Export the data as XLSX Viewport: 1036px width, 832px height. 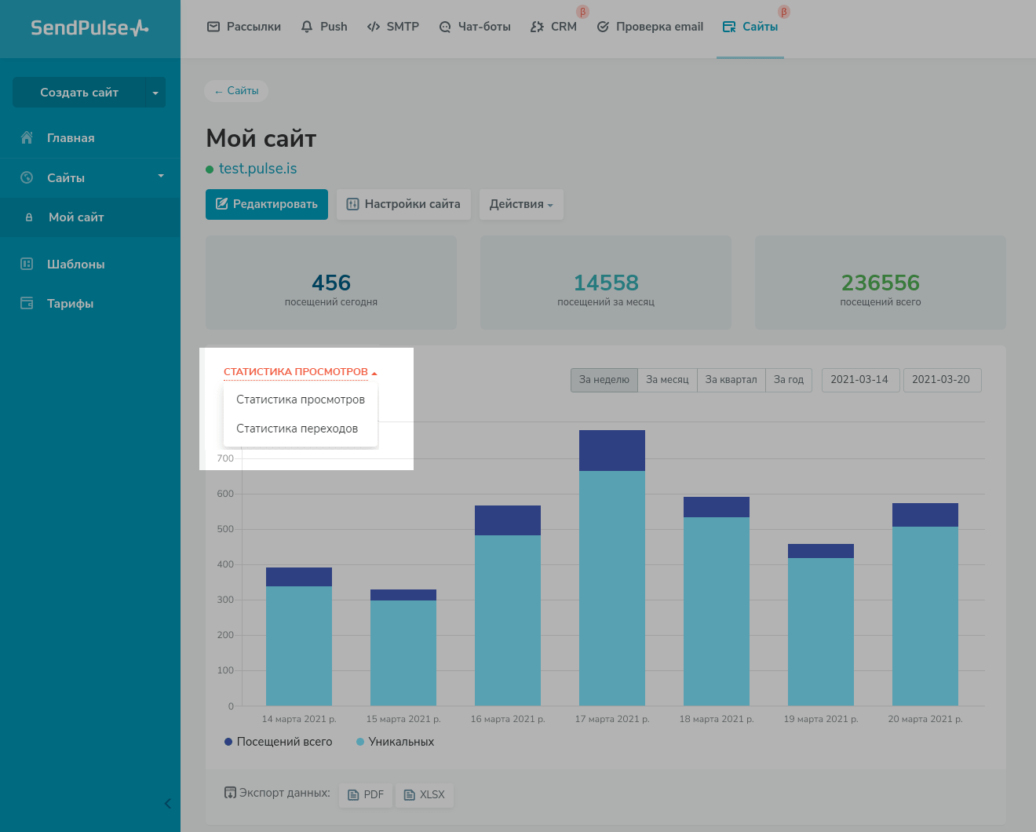pyautogui.click(x=425, y=794)
